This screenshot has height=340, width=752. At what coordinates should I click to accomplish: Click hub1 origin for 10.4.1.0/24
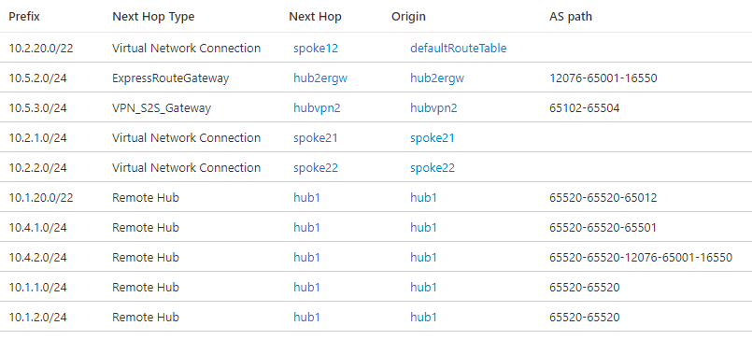coord(423,227)
